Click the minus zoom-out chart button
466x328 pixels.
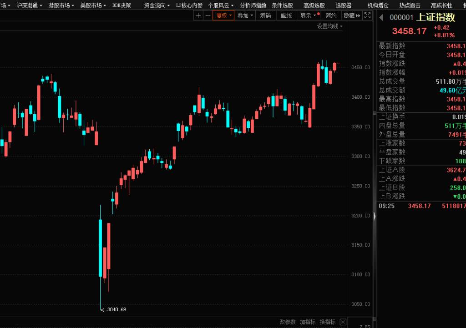point(208,15)
